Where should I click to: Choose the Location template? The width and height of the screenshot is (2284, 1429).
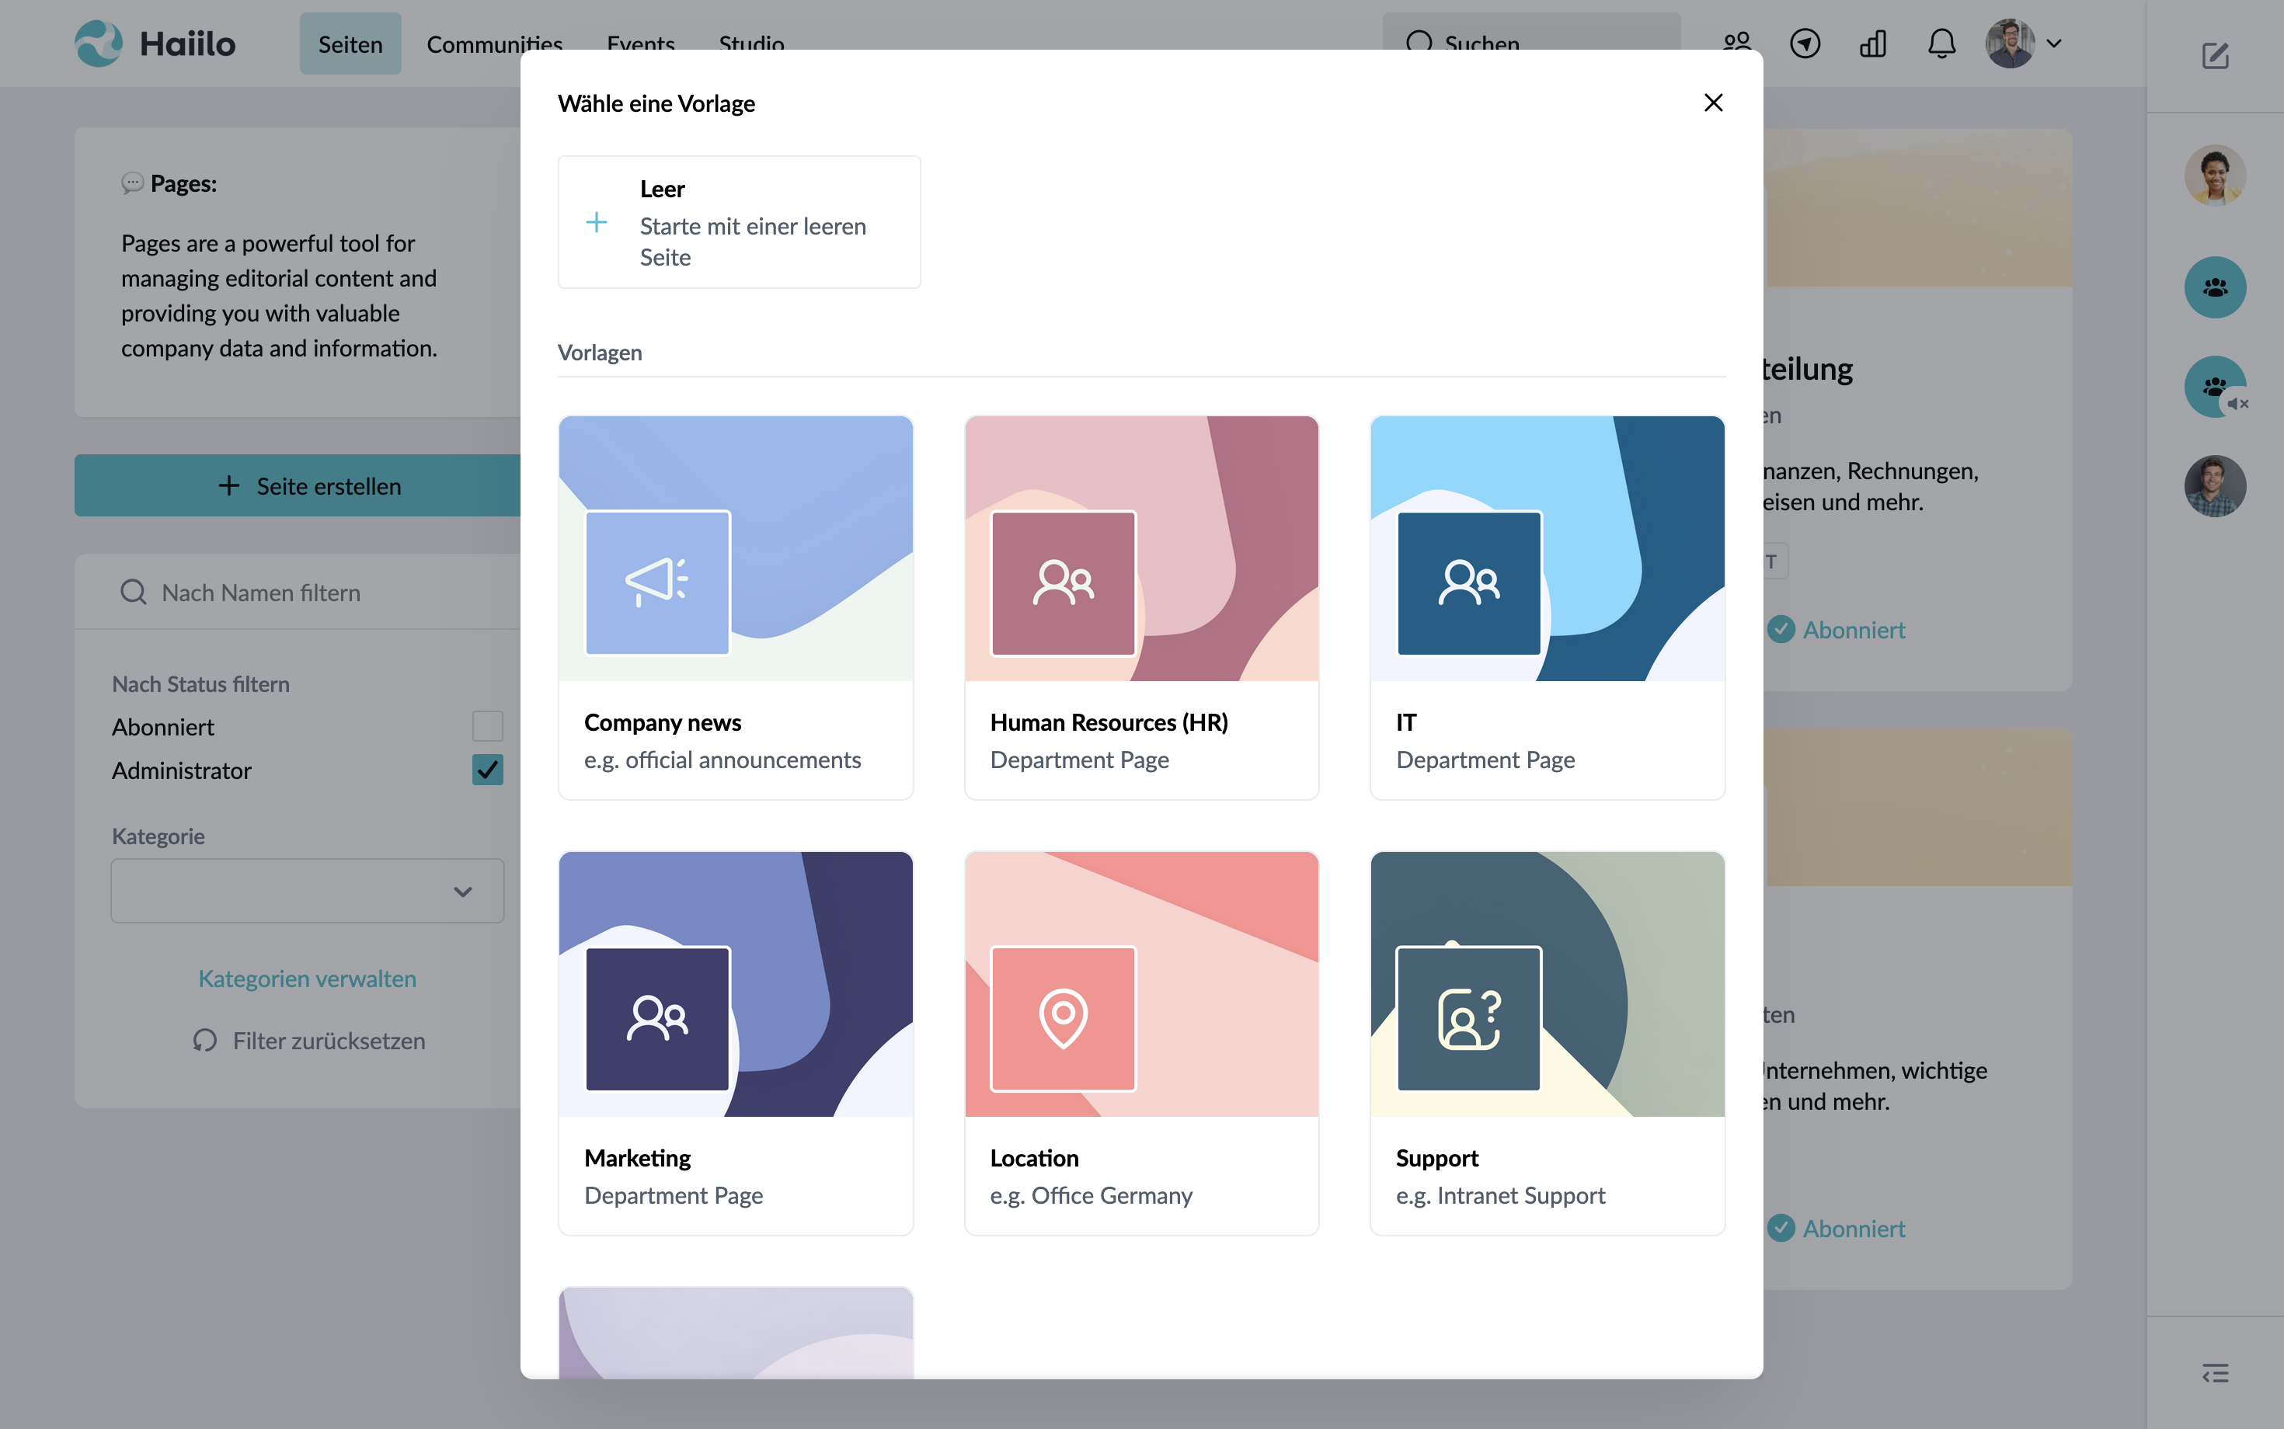point(1141,1042)
